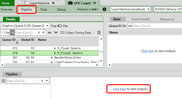Open the Events filter history dropdown
Viewport: 182px width, 98px height.
pos(43,32)
